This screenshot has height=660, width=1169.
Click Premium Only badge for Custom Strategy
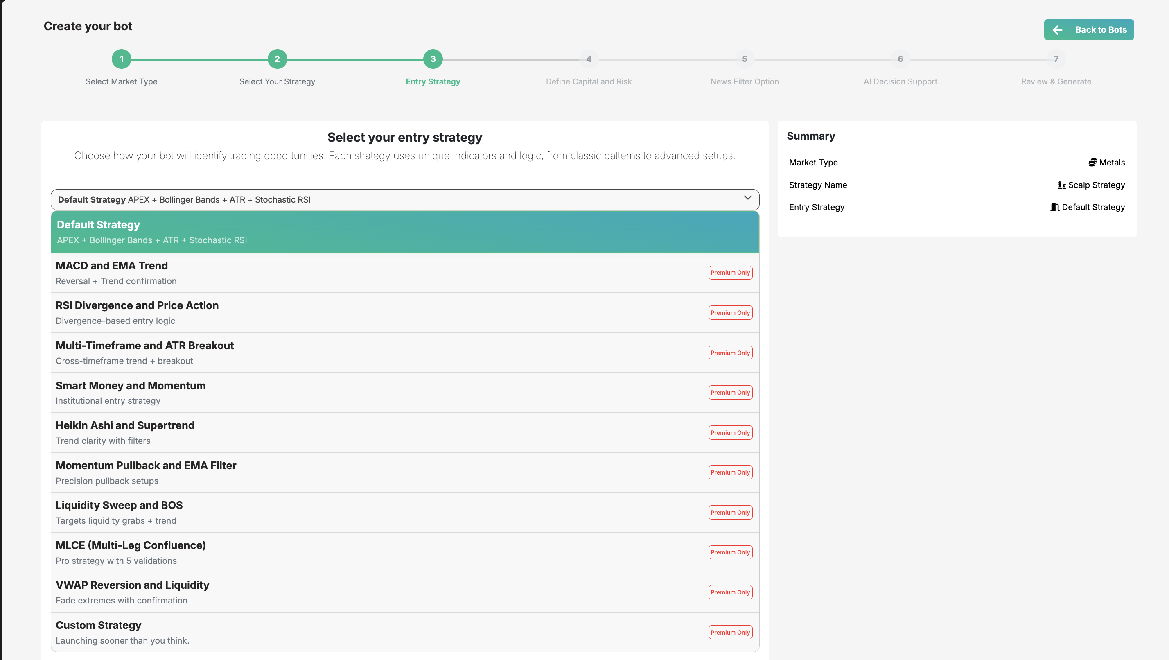click(x=730, y=632)
